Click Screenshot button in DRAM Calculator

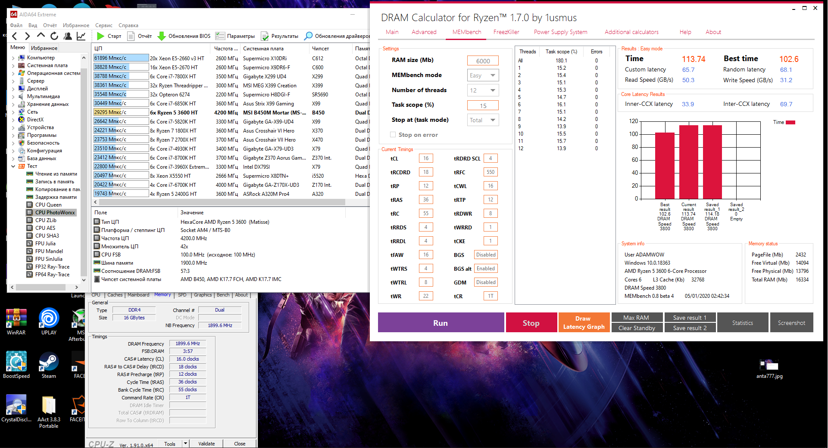point(791,323)
